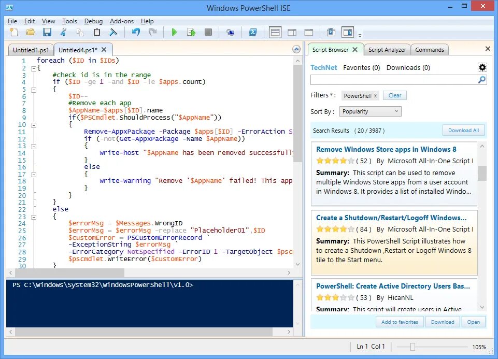
Task: Collapse the script pane with up arrow
Action: pyautogui.click(x=296, y=49)
